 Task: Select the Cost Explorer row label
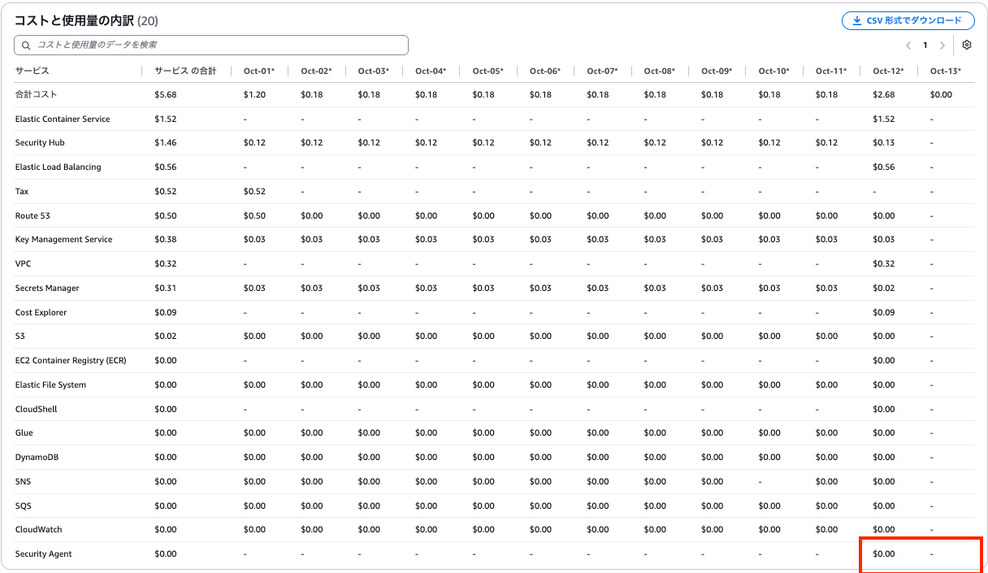tap(41, 312)
